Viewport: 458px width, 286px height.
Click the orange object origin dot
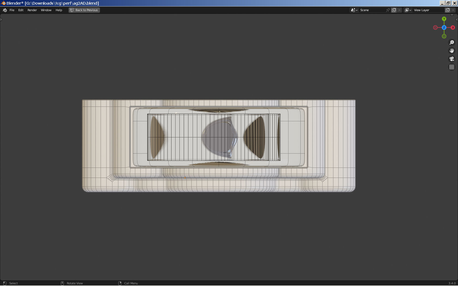click(185, 178)
